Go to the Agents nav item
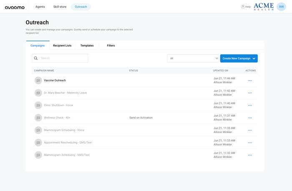The image size is (292, 191). click(x=40, y=7)
